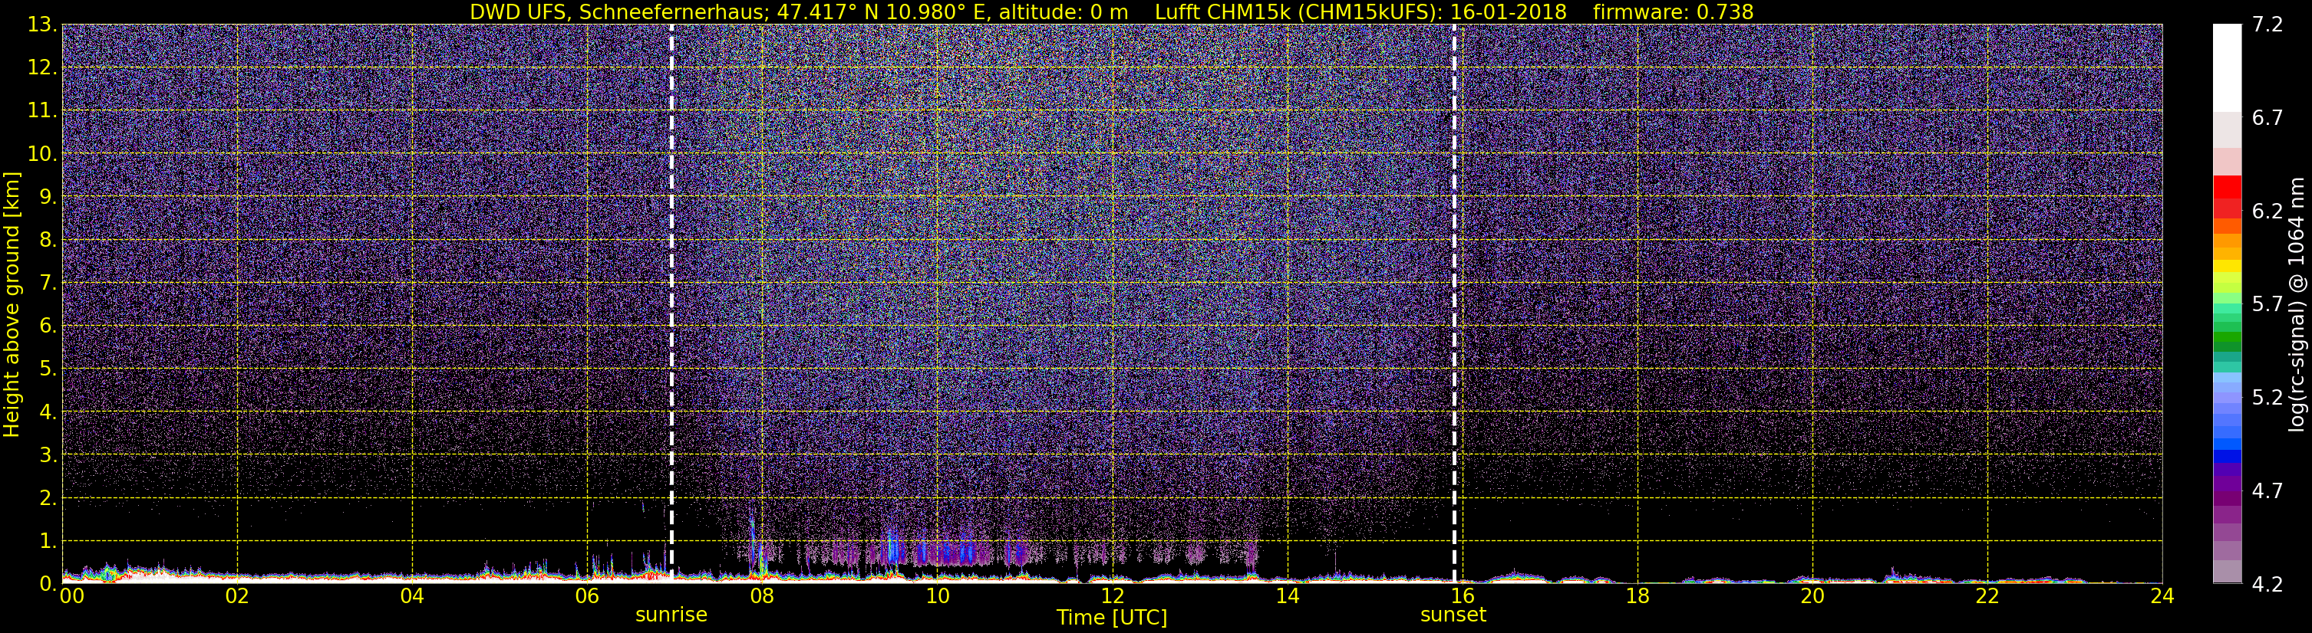Click the height axis tick label '0.'

click(48, 584)
